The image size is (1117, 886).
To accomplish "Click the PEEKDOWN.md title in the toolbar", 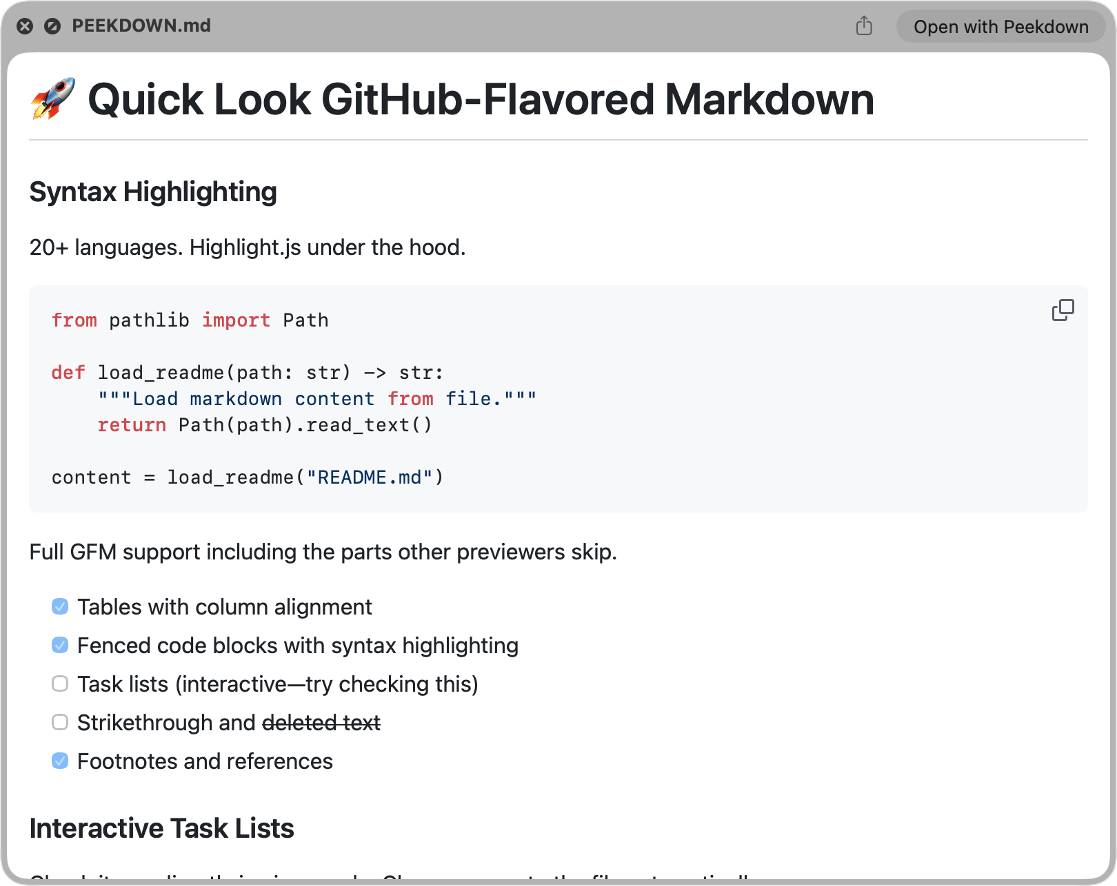I will pyautogui.click(x=141, y=25).
